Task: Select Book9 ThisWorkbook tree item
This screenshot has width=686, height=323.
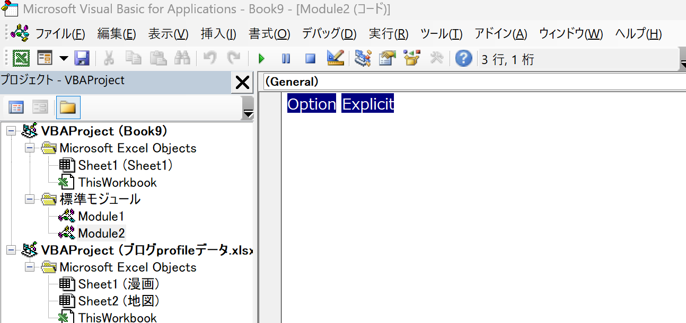Action: (118, 183)
